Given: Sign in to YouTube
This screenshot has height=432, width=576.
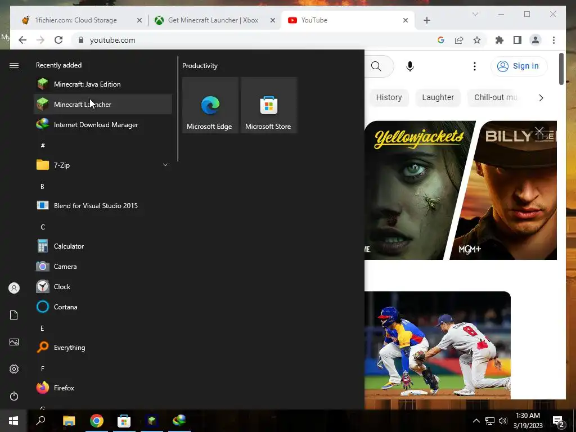Looking at the screenshot, I should point(519,66).
